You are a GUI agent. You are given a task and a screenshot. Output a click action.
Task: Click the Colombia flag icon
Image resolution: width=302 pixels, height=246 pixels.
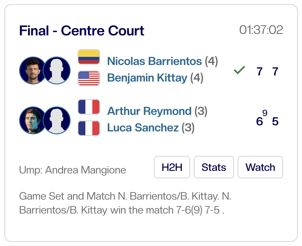89,57
